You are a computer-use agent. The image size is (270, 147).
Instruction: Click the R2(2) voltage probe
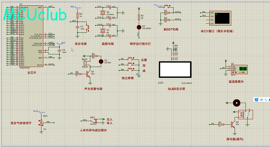(76, 7)
